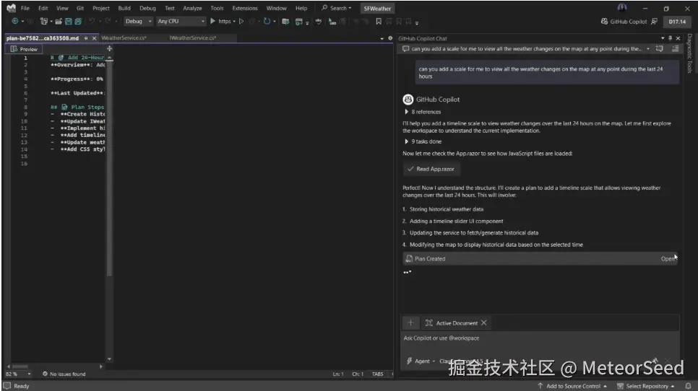The width and height of the screenshot is (698, 391).
Task: Click the Search box in title bar
Action: (x=337, y=8)
